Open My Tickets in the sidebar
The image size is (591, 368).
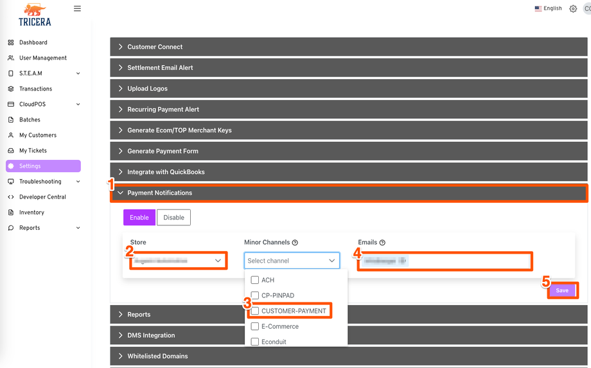tap(33, 151)
